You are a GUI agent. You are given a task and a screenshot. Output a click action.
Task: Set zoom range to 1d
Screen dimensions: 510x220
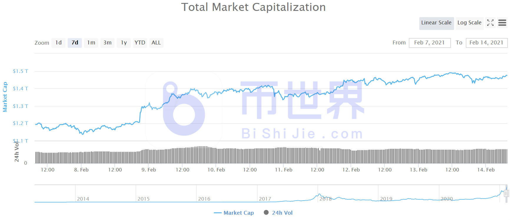(x=59, y=43)
